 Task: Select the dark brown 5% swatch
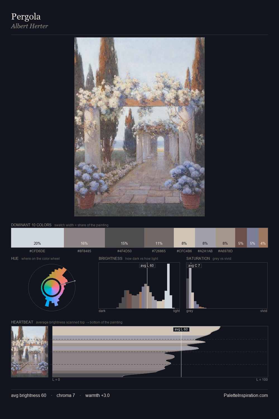pyautogui.click(x=241, y=238)
